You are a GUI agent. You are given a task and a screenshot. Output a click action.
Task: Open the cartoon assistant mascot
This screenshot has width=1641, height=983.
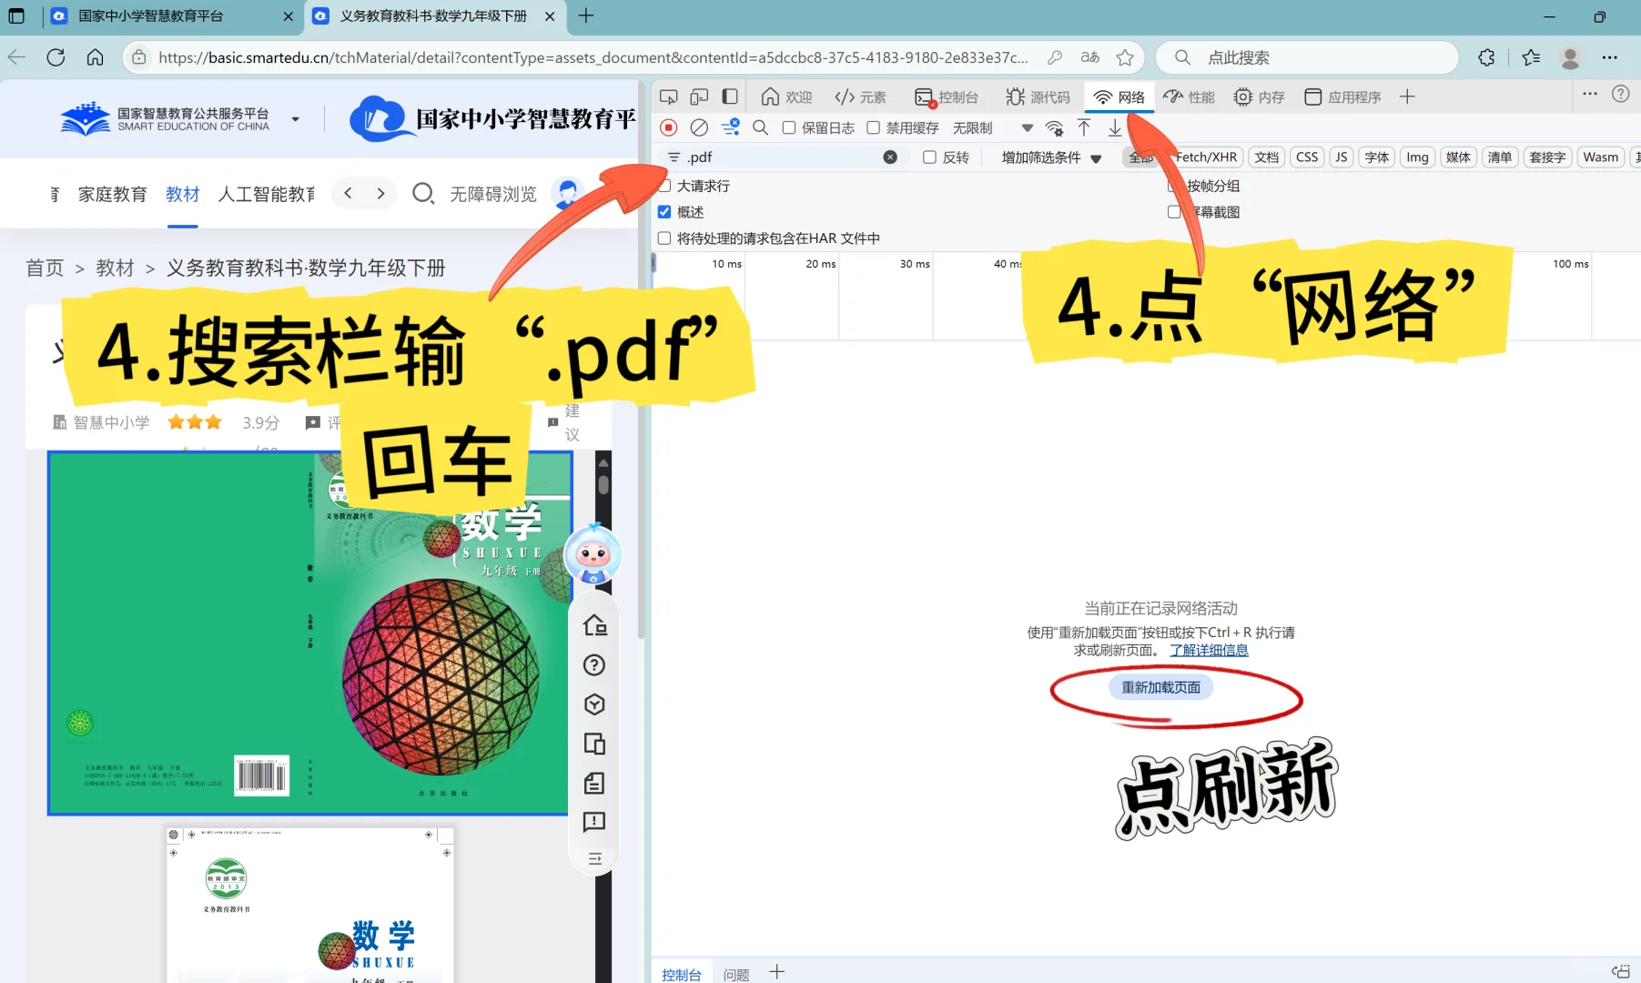point(593,553)
